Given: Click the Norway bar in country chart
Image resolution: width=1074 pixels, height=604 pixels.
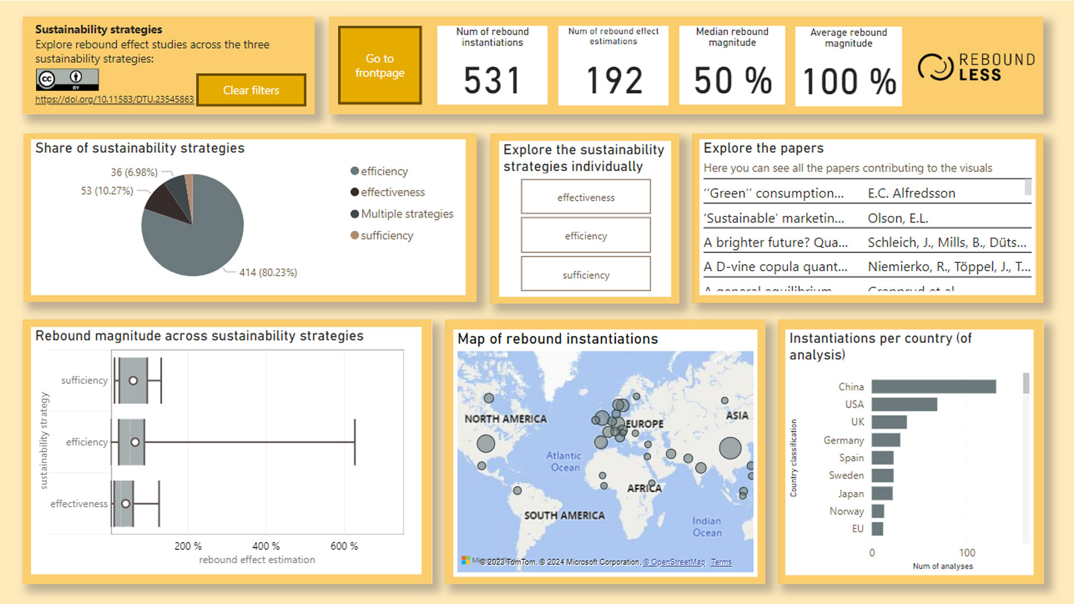Looking at the screenshot, I should click(878, 511).
